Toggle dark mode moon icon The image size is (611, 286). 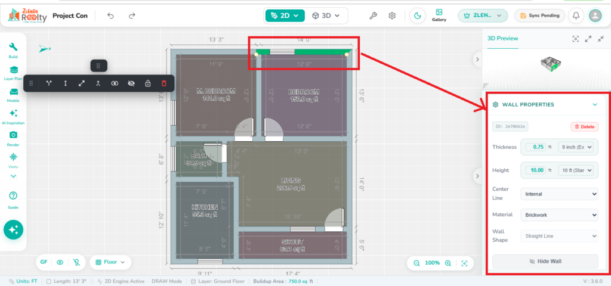418,16
